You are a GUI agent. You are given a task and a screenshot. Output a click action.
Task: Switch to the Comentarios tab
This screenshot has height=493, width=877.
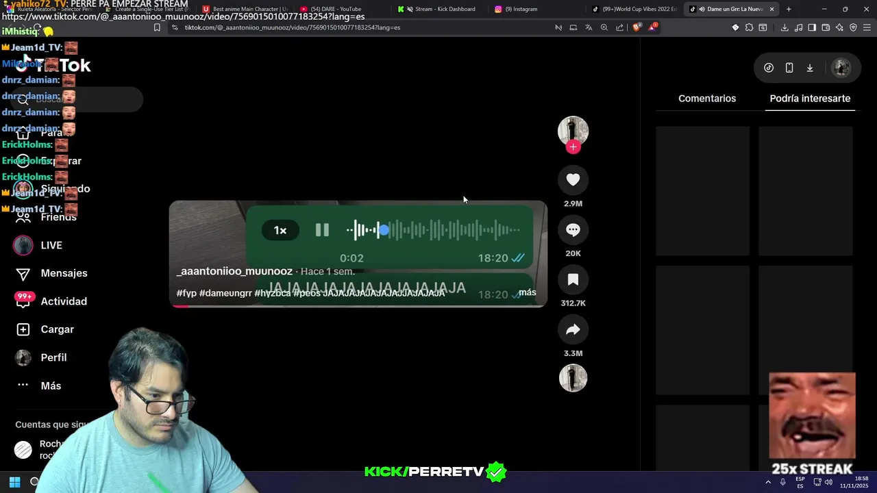(x=707, y=99)
